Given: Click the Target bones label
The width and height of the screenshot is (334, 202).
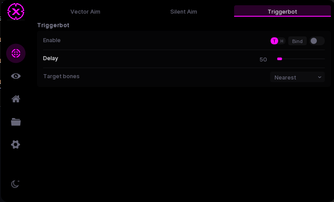Looking at the screenshot, I should (x=61, y=76).
